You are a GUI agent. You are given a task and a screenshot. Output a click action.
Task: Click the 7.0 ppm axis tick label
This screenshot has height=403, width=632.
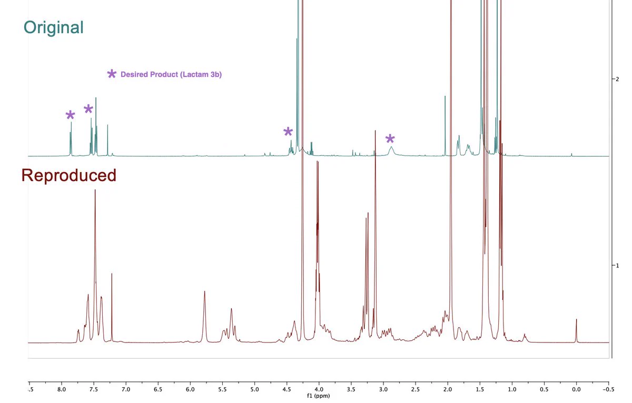click(x=125, y=390)
